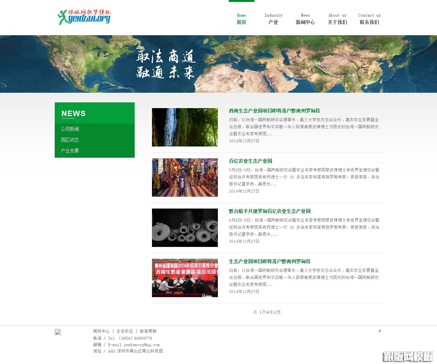Open the Home 首页 navigation item
Screen dimensions: 437x364
pyautogui.click(x=241, y=19)
